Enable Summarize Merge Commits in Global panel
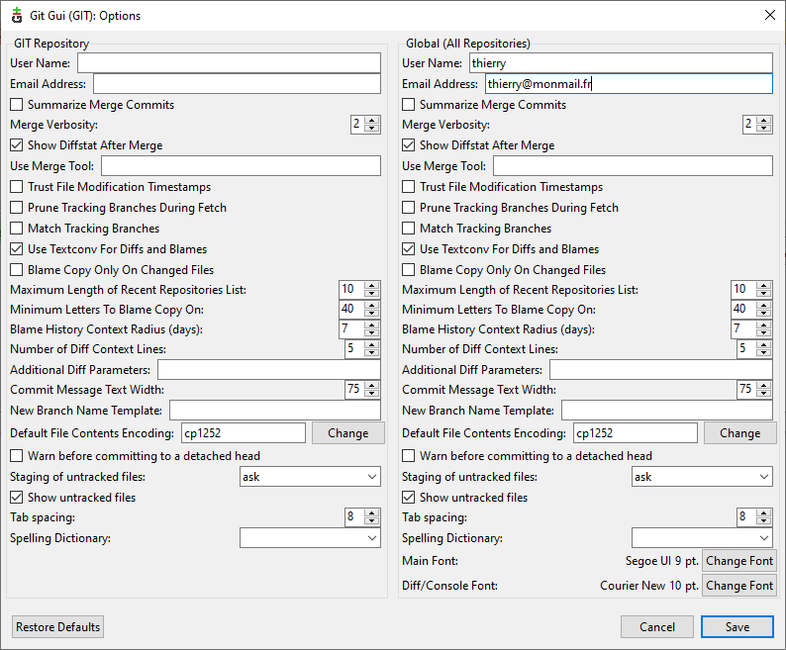 (409, 105)
